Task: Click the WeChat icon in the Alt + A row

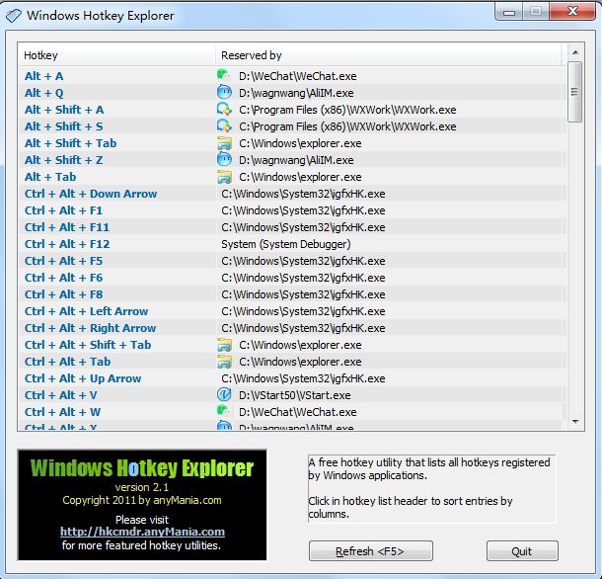Action: (223, 74)
